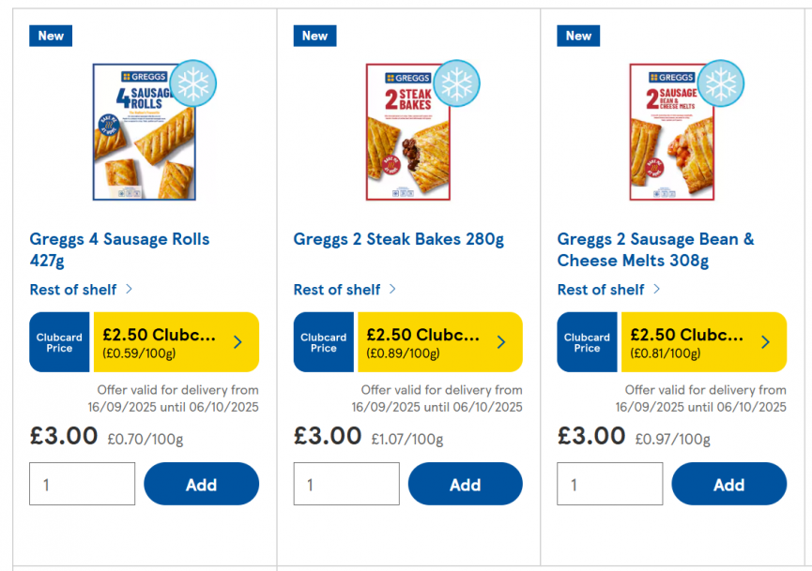Image resolution: width=812 pixels, height=571 pixels.
Task: Click the snowflake icon on Greggs 2 Steak Bakes
Action: point(457,83)
